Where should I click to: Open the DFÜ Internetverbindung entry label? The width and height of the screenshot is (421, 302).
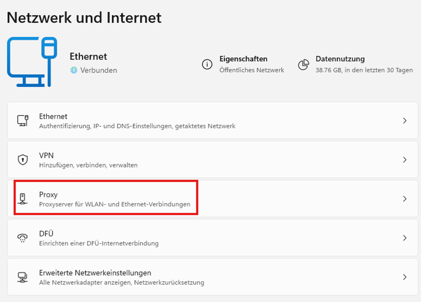(98, 243)
